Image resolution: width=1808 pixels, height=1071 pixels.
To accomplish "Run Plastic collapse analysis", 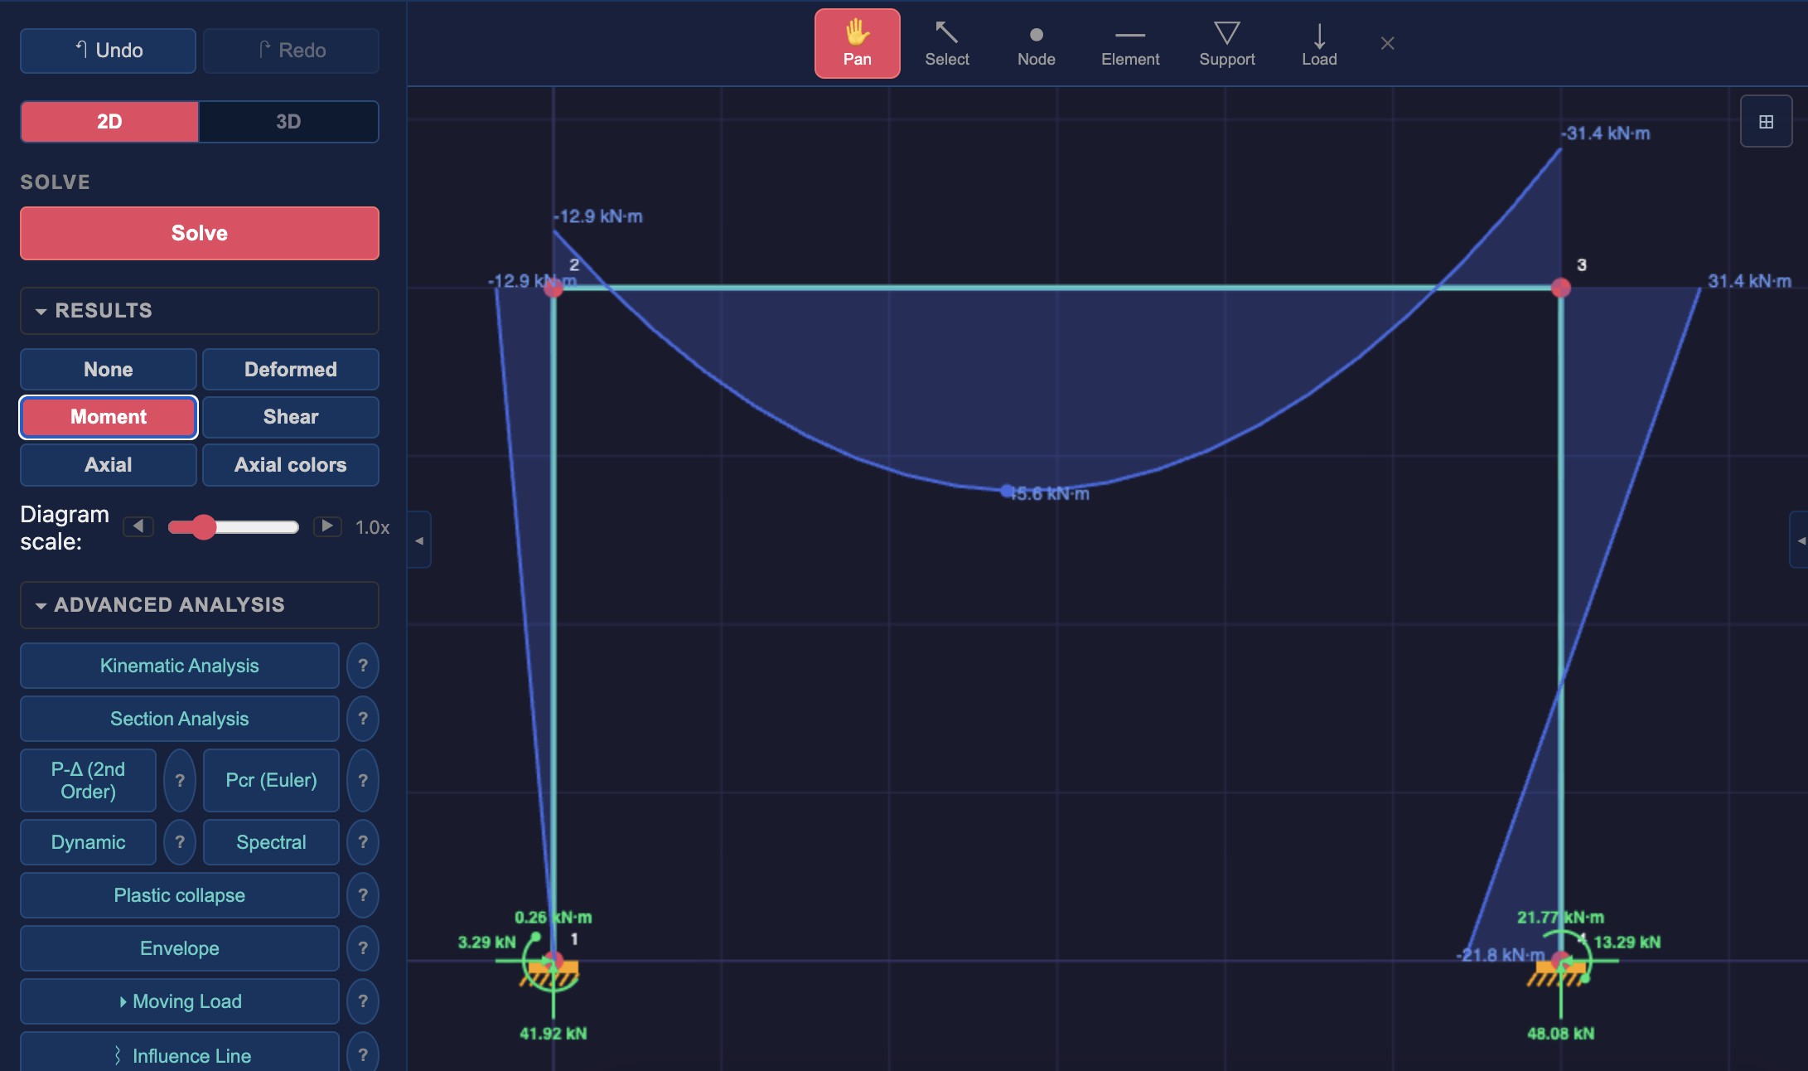I will 180,895.
